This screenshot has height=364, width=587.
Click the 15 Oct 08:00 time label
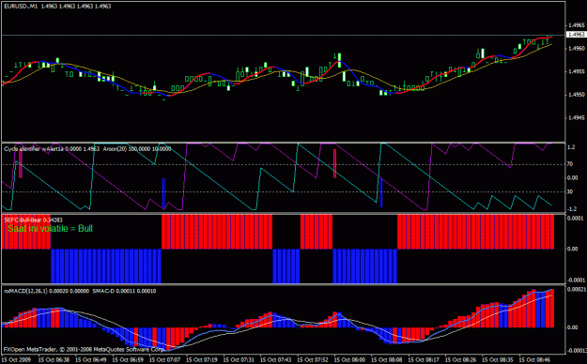tap(350, 359)
